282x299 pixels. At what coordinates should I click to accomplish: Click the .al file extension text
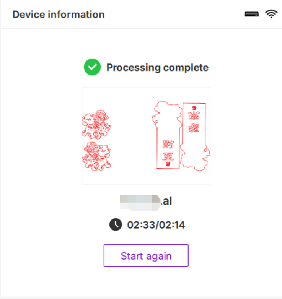pyautogui.click(x=166, y=201)
